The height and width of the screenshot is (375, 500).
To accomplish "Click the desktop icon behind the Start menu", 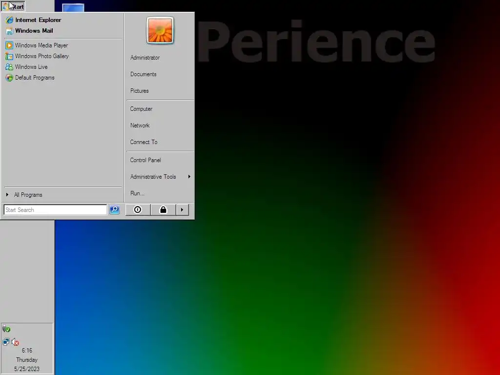I will 73,8.
